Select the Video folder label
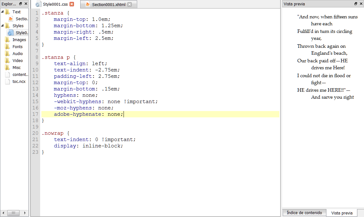Screen dimensions: 364x217 point(18,61)
